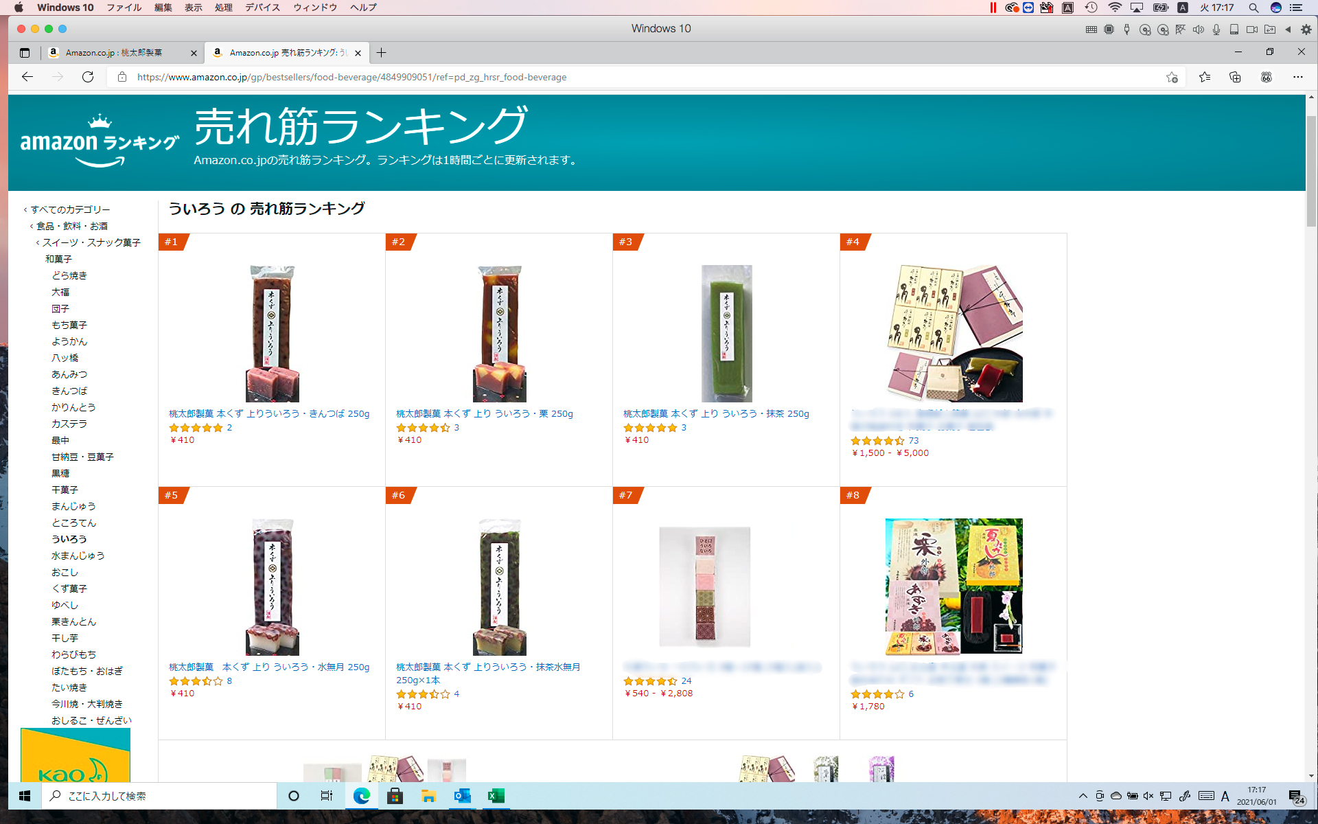This screenshot has width=1318, height=824.
Task: Open the Wi-Fi menu bar icon
Action: 1115,8
